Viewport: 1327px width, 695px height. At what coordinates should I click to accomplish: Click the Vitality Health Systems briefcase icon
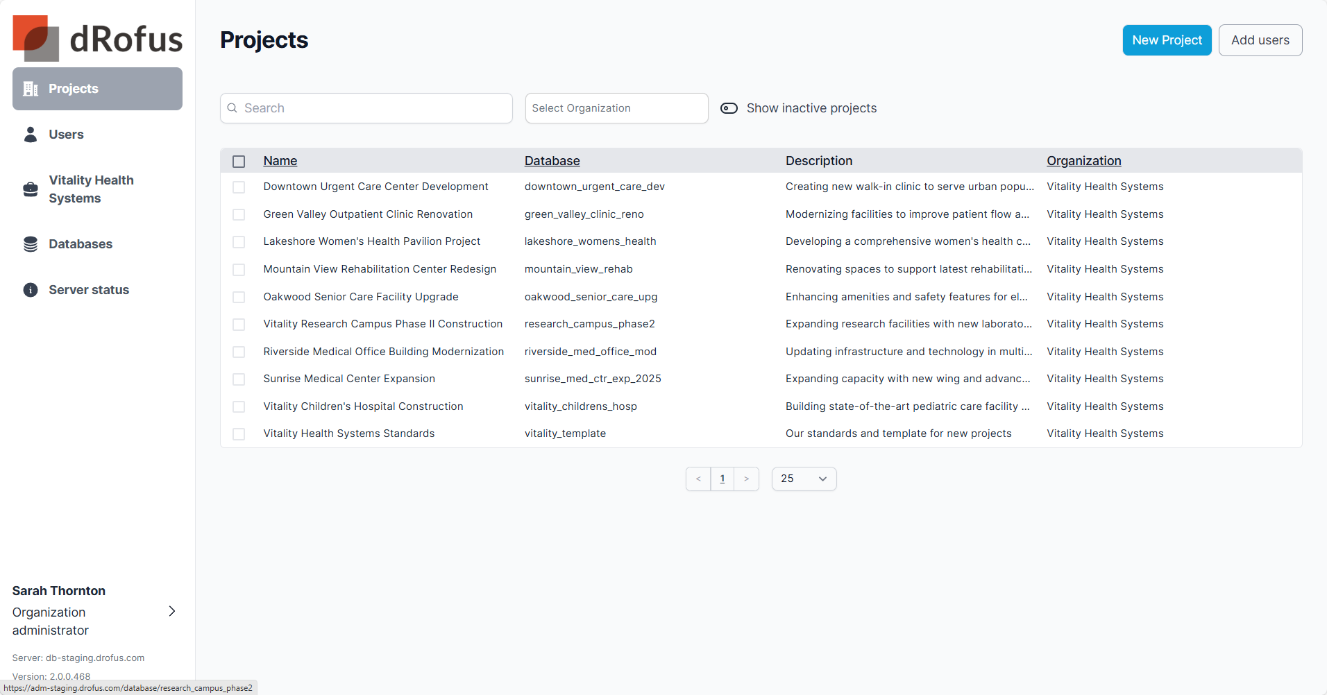pos(31,189)
